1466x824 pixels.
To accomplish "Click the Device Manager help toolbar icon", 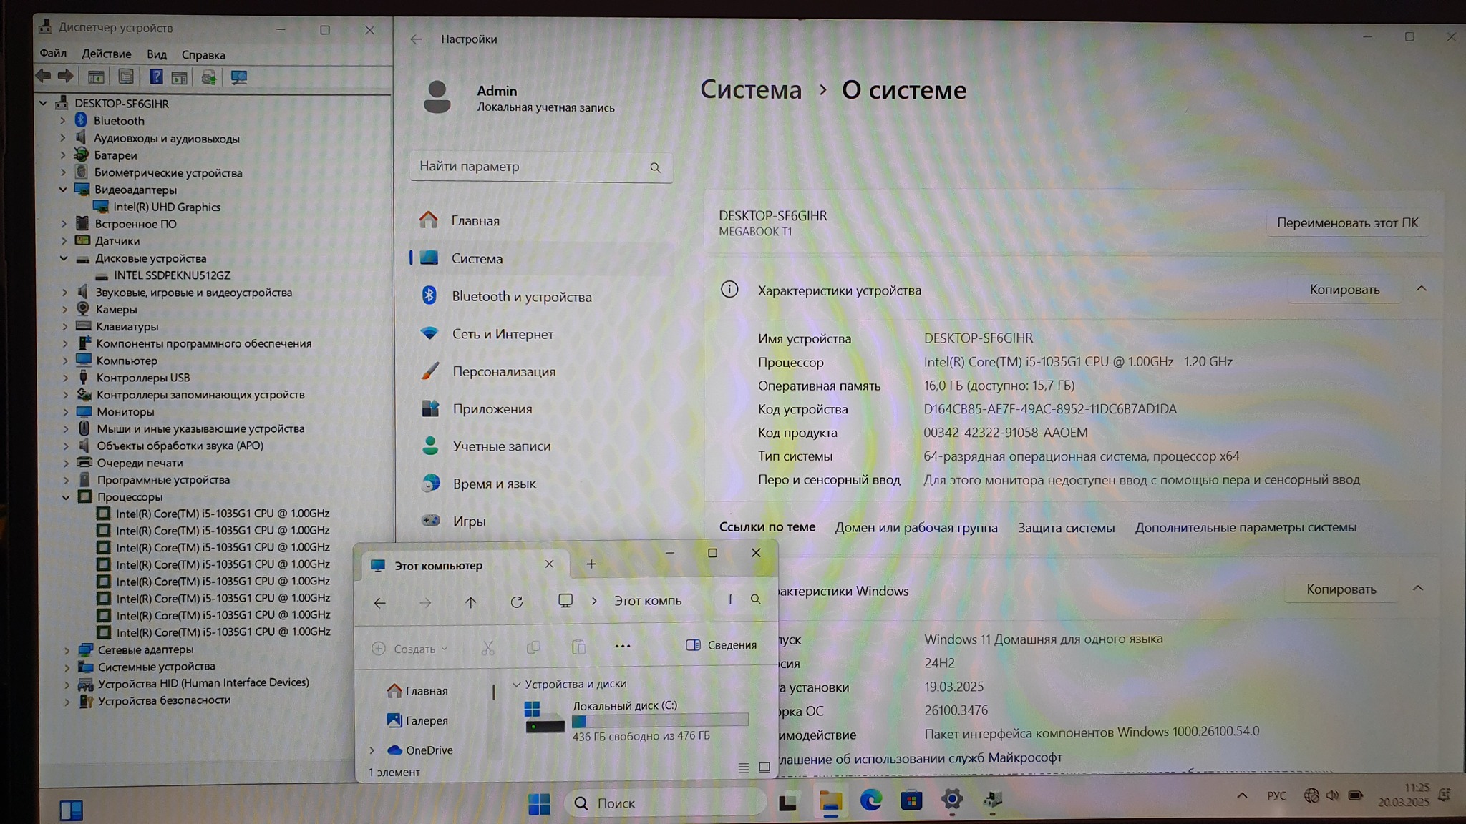I will pos(155,77).
